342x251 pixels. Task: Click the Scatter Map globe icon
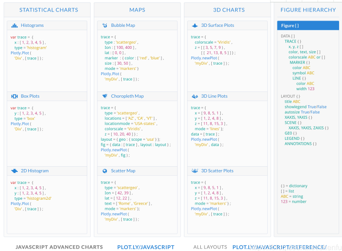coord(104,171)
